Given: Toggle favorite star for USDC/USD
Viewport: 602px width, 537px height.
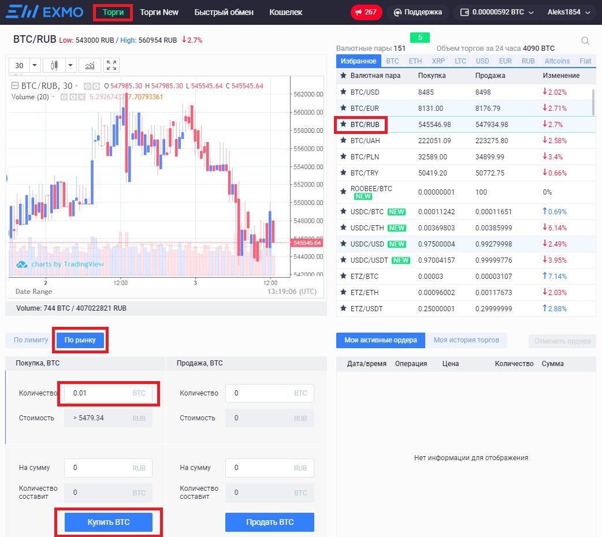Looking at the screenshot, I should 343,243.
